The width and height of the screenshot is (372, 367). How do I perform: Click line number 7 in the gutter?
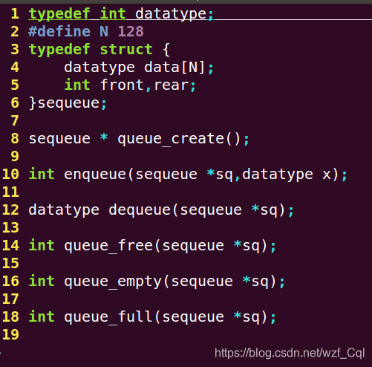[15, 120]
